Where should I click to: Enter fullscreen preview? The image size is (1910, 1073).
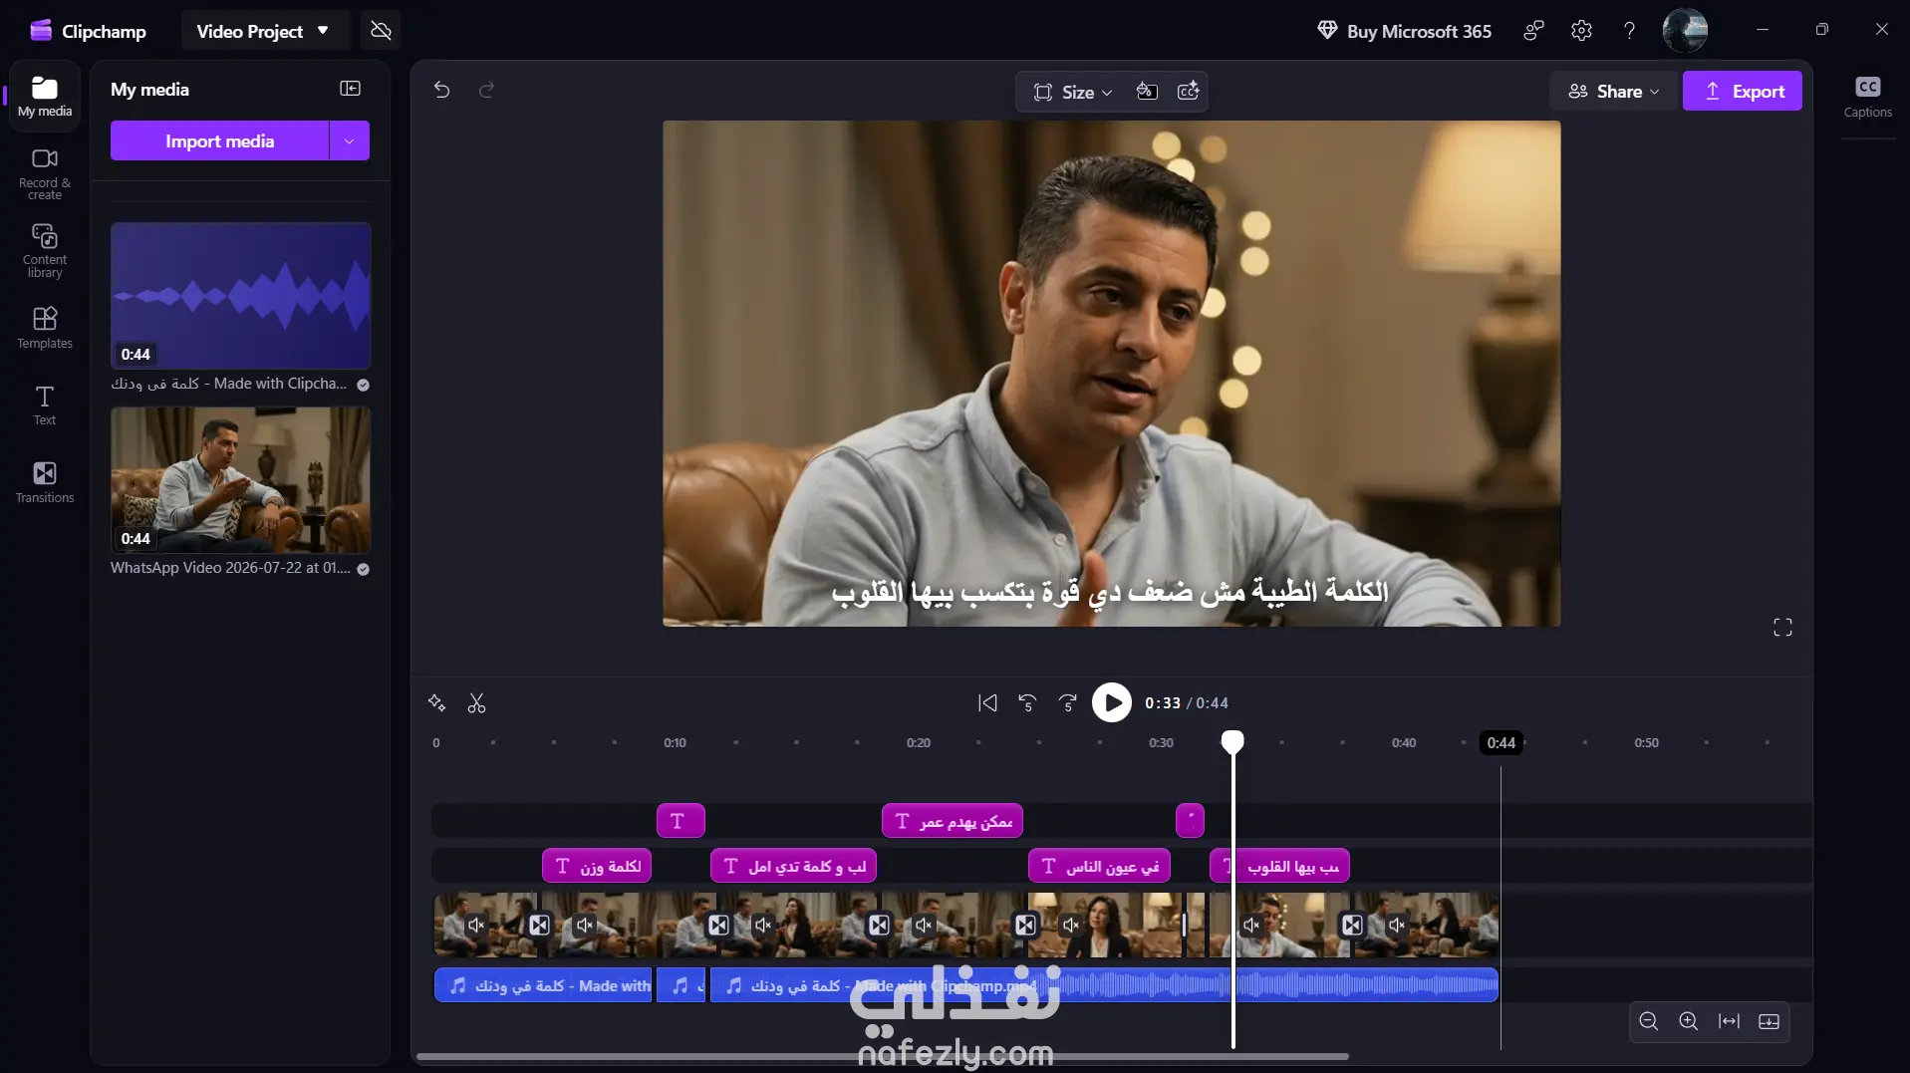click(1782, 627)
